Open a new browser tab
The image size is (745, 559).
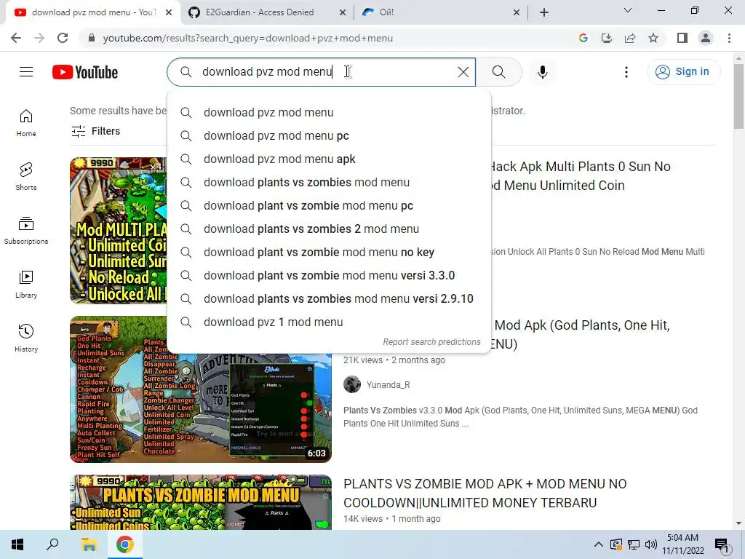[x=544, y=12]
